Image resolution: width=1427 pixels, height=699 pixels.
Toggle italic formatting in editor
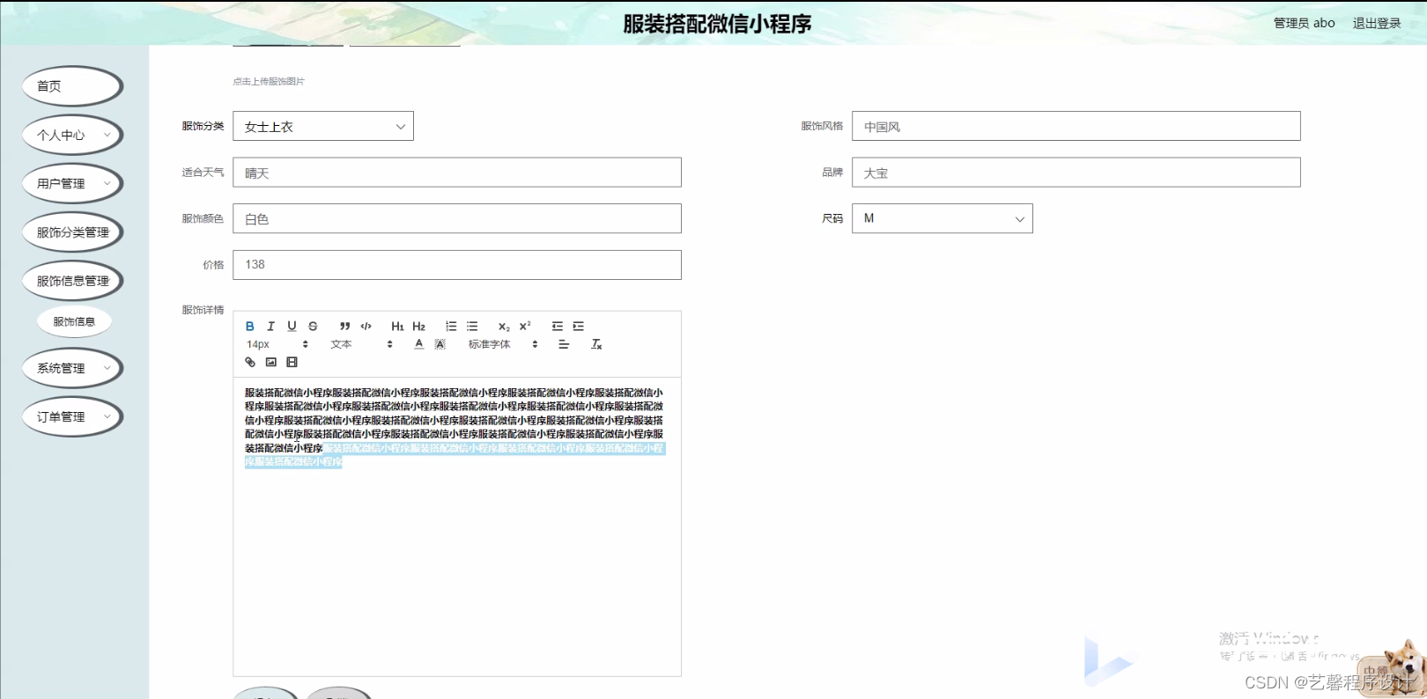271,327
